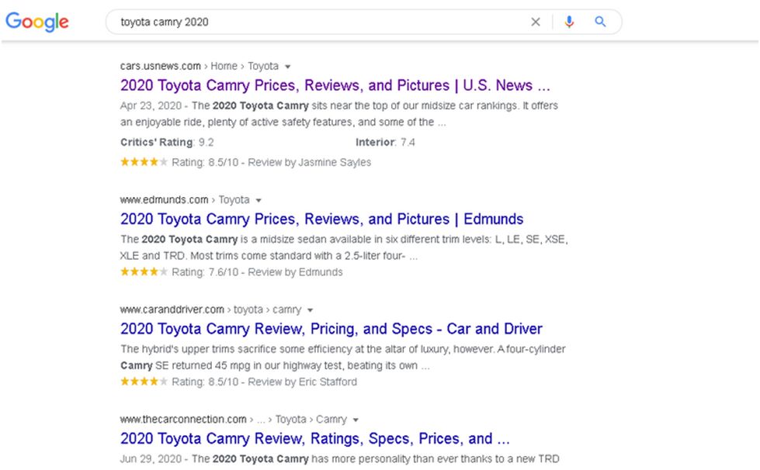Click the Apr 23, 2020 snippet date
The image size is (760, 470).
[x=151, y=105]
